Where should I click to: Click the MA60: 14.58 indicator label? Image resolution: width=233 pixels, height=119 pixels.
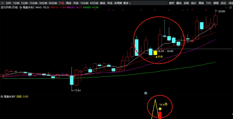click(x=91, y=7)
